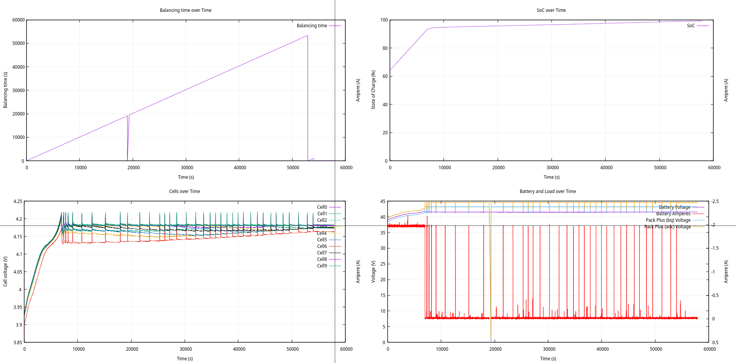This screenshot has width=736, height=363.
Task: Click the 'State of Charge (%)' axis label
Action: click(373, 90)
